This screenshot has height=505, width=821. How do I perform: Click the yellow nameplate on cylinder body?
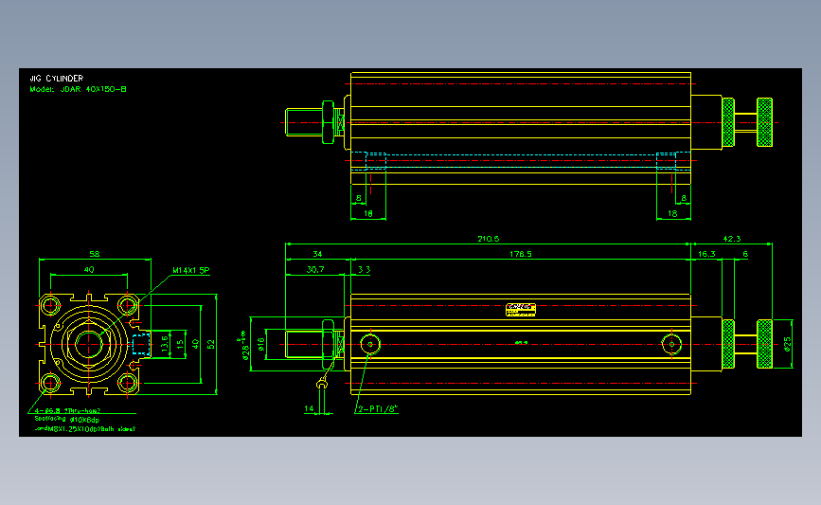pos(521,310)
